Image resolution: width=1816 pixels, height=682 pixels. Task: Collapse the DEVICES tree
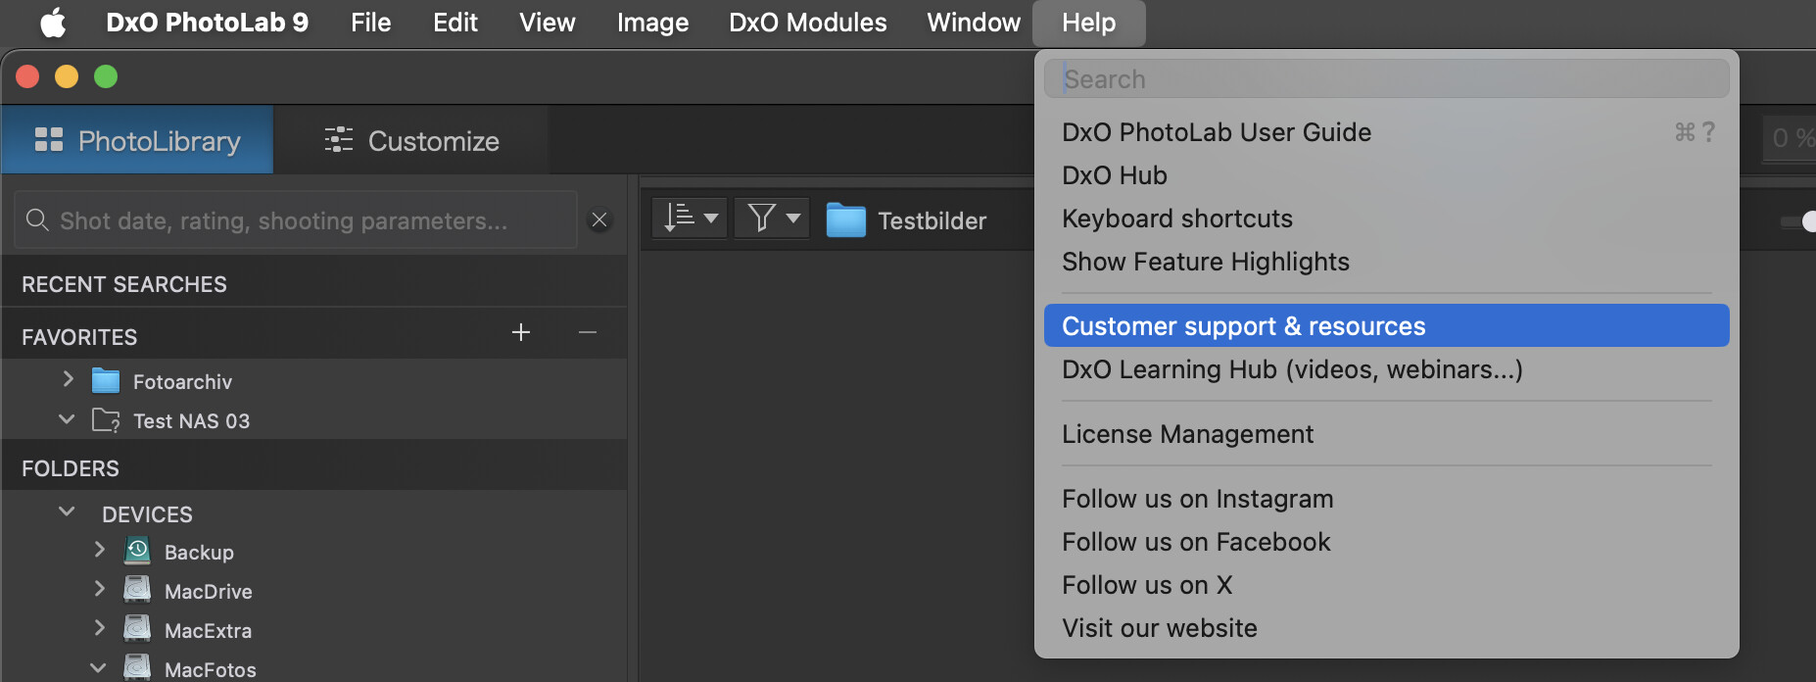(x=67, y=511)
